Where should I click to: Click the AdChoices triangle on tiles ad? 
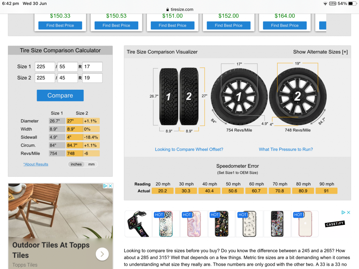[105, 186]
